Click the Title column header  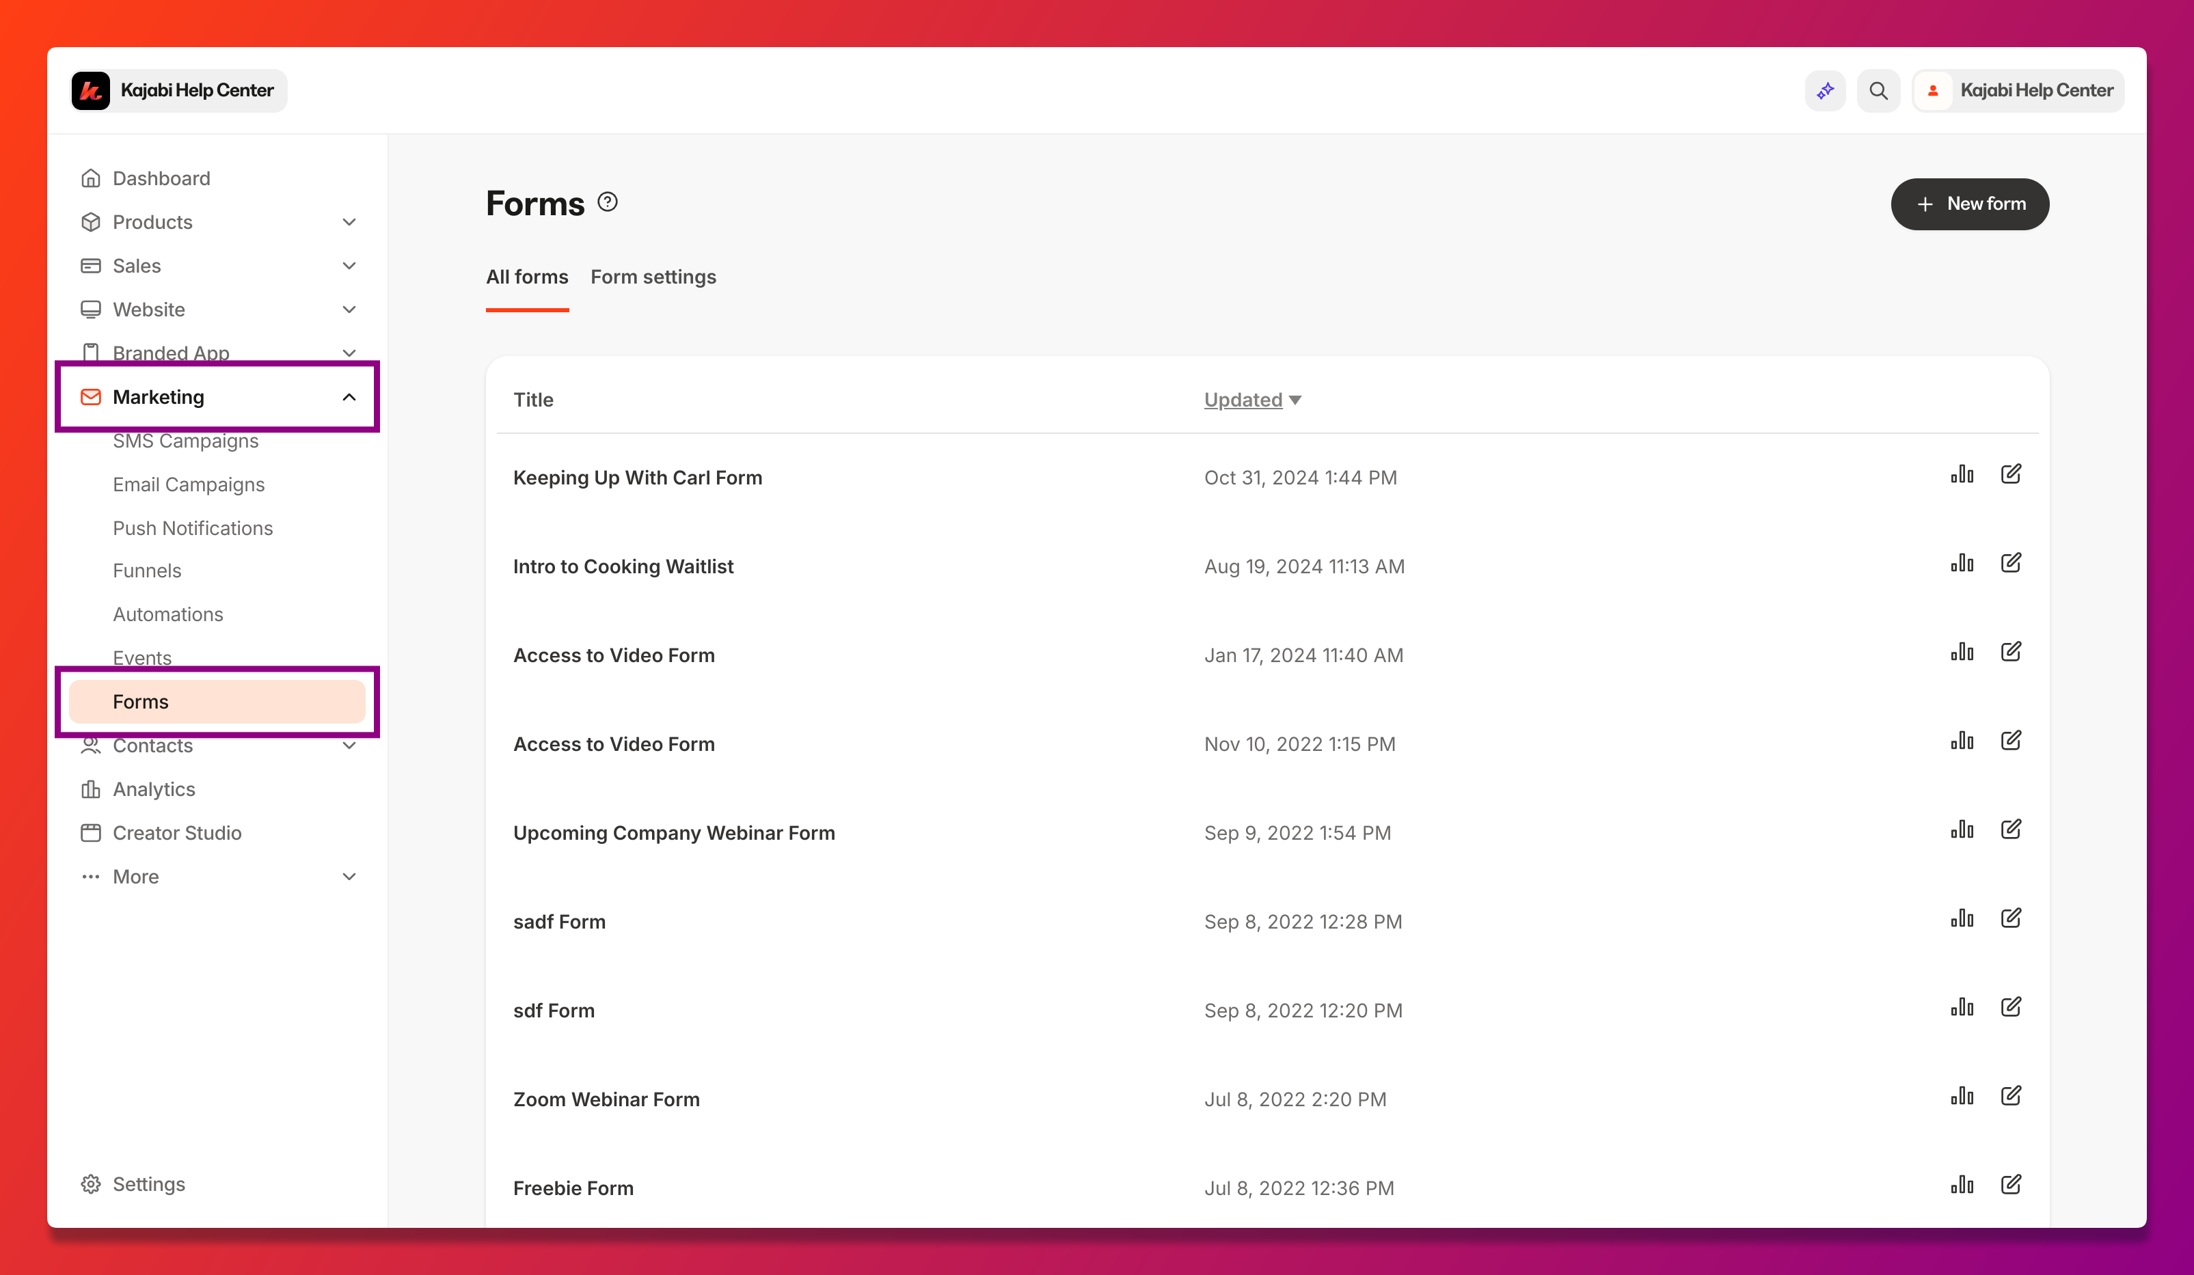pos(533,400)
